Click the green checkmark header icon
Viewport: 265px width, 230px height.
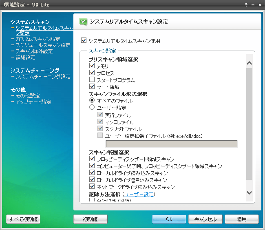pyautogui.click(x=83, y=22)
